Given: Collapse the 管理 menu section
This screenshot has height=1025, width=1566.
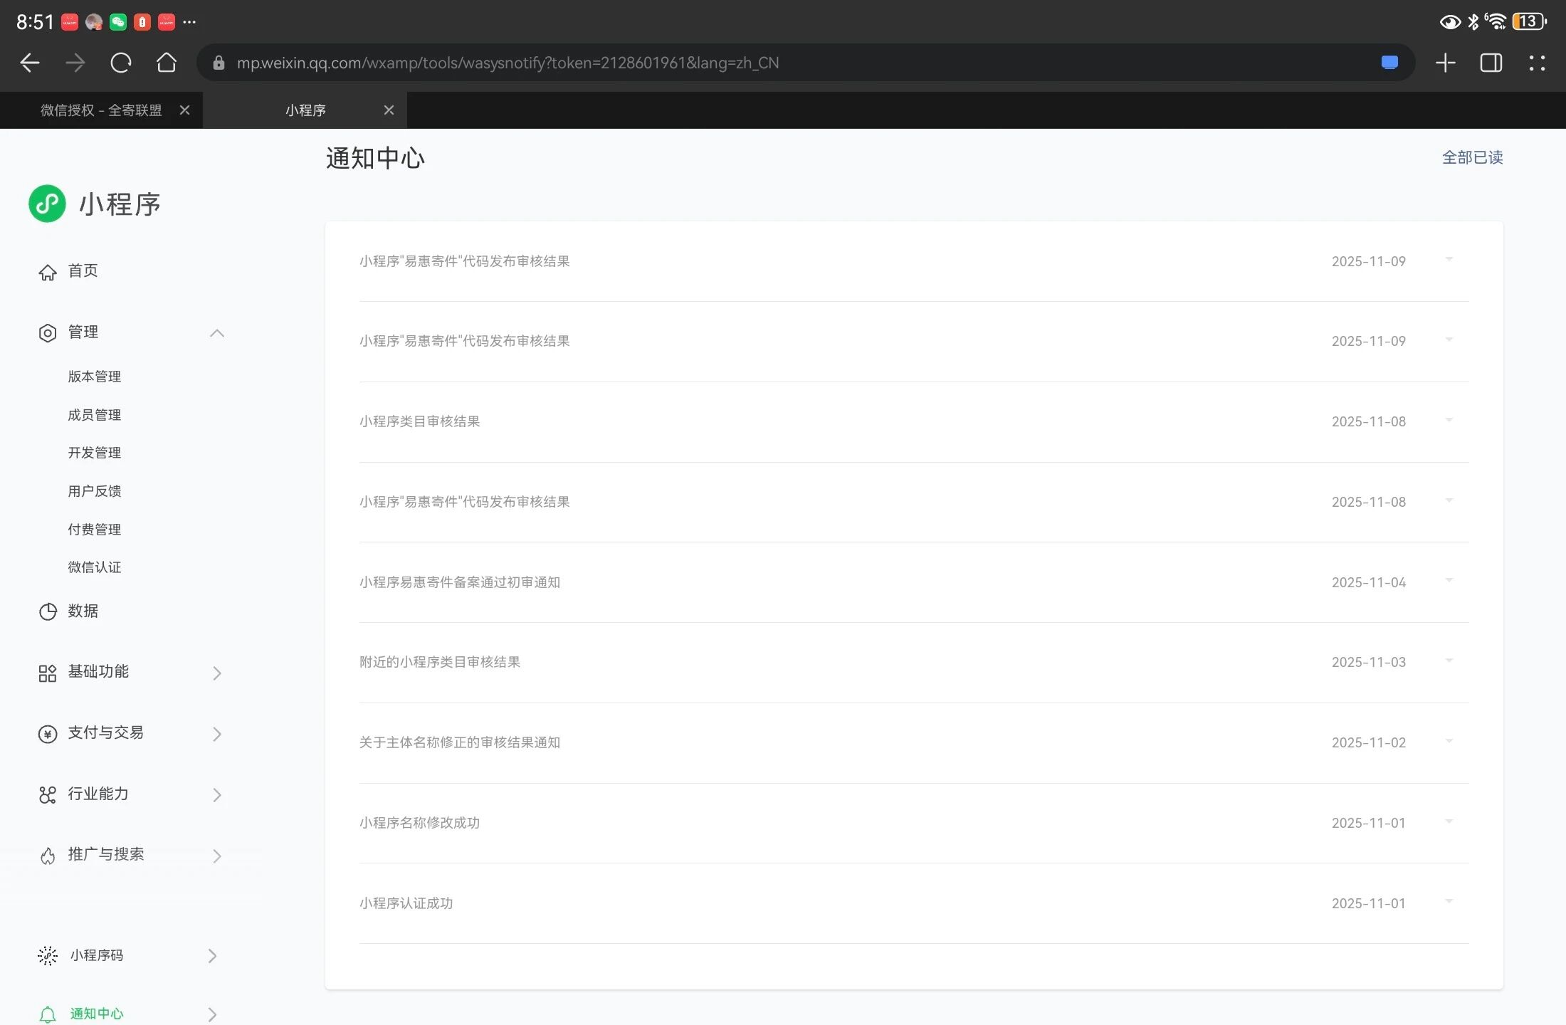Looking at the screenshot, I should point(217,333).
